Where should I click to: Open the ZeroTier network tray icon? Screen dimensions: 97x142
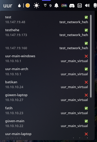45,6
